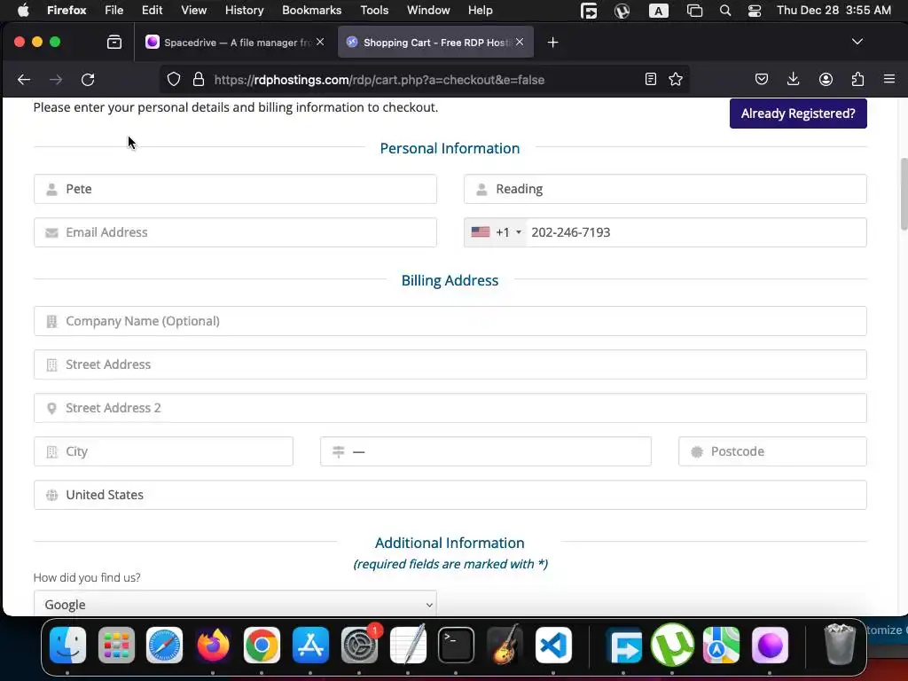Open the Tools menu
This screenshot has width=908, height=681.
click(x=374, y=11)
